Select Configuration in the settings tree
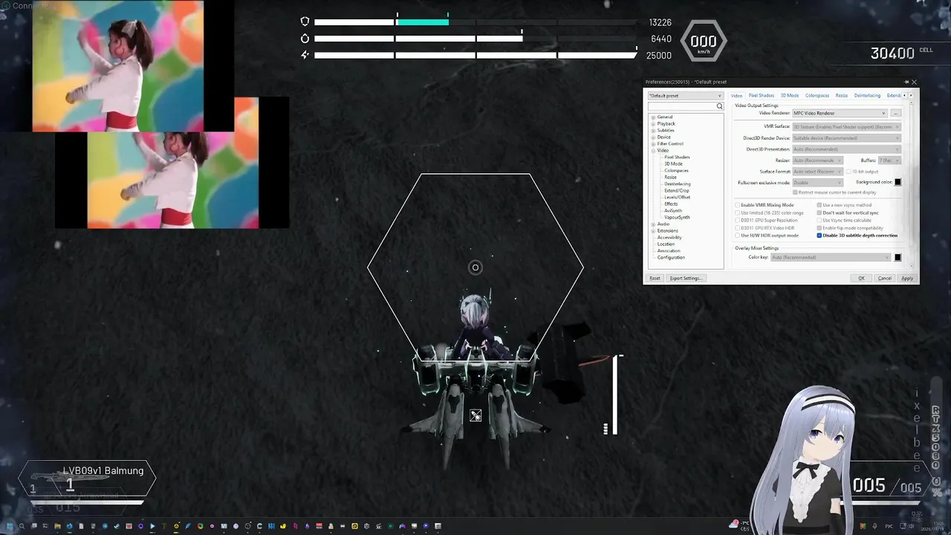This screenshot has height=535, width=951. [x=671, y=257]
